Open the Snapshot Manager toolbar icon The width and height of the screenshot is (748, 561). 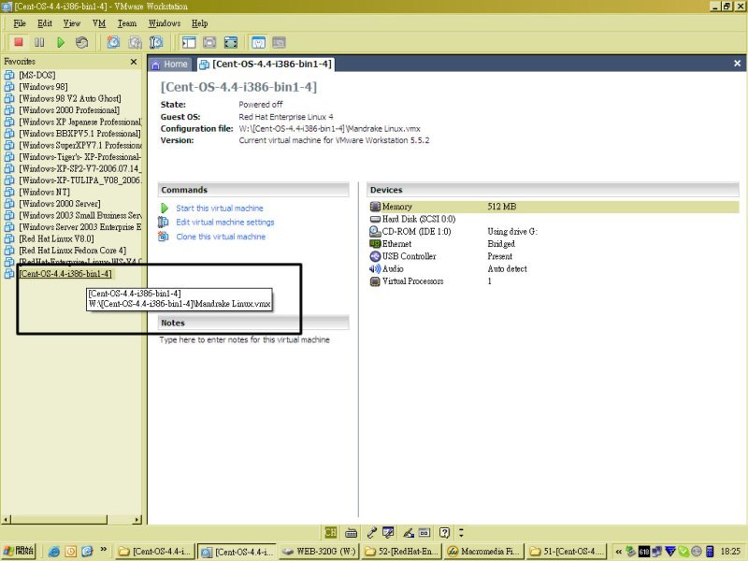click(156, 42)
